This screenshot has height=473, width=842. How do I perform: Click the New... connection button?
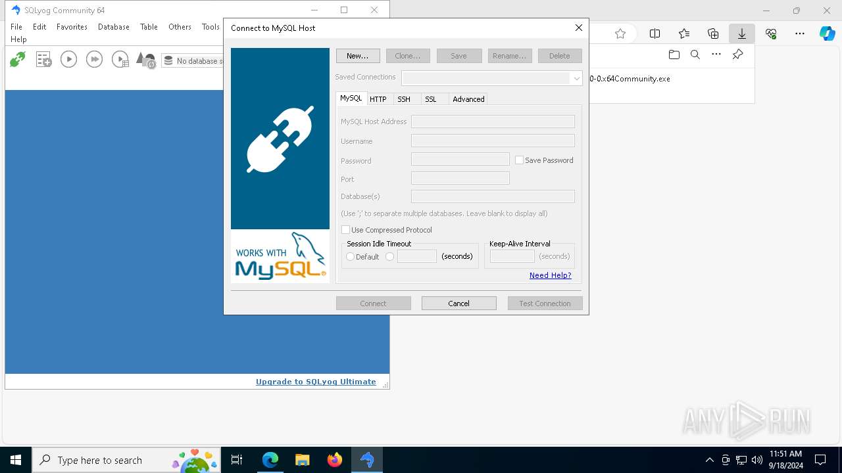pos(358,56)
